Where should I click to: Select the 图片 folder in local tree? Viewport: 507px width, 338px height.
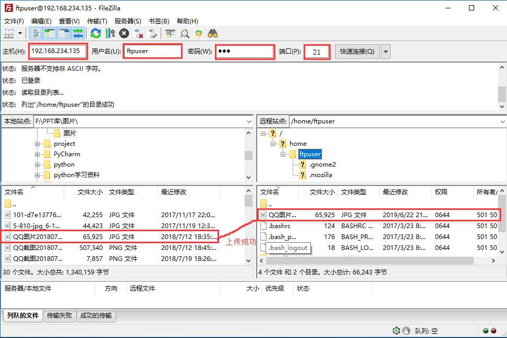point(69,133)
